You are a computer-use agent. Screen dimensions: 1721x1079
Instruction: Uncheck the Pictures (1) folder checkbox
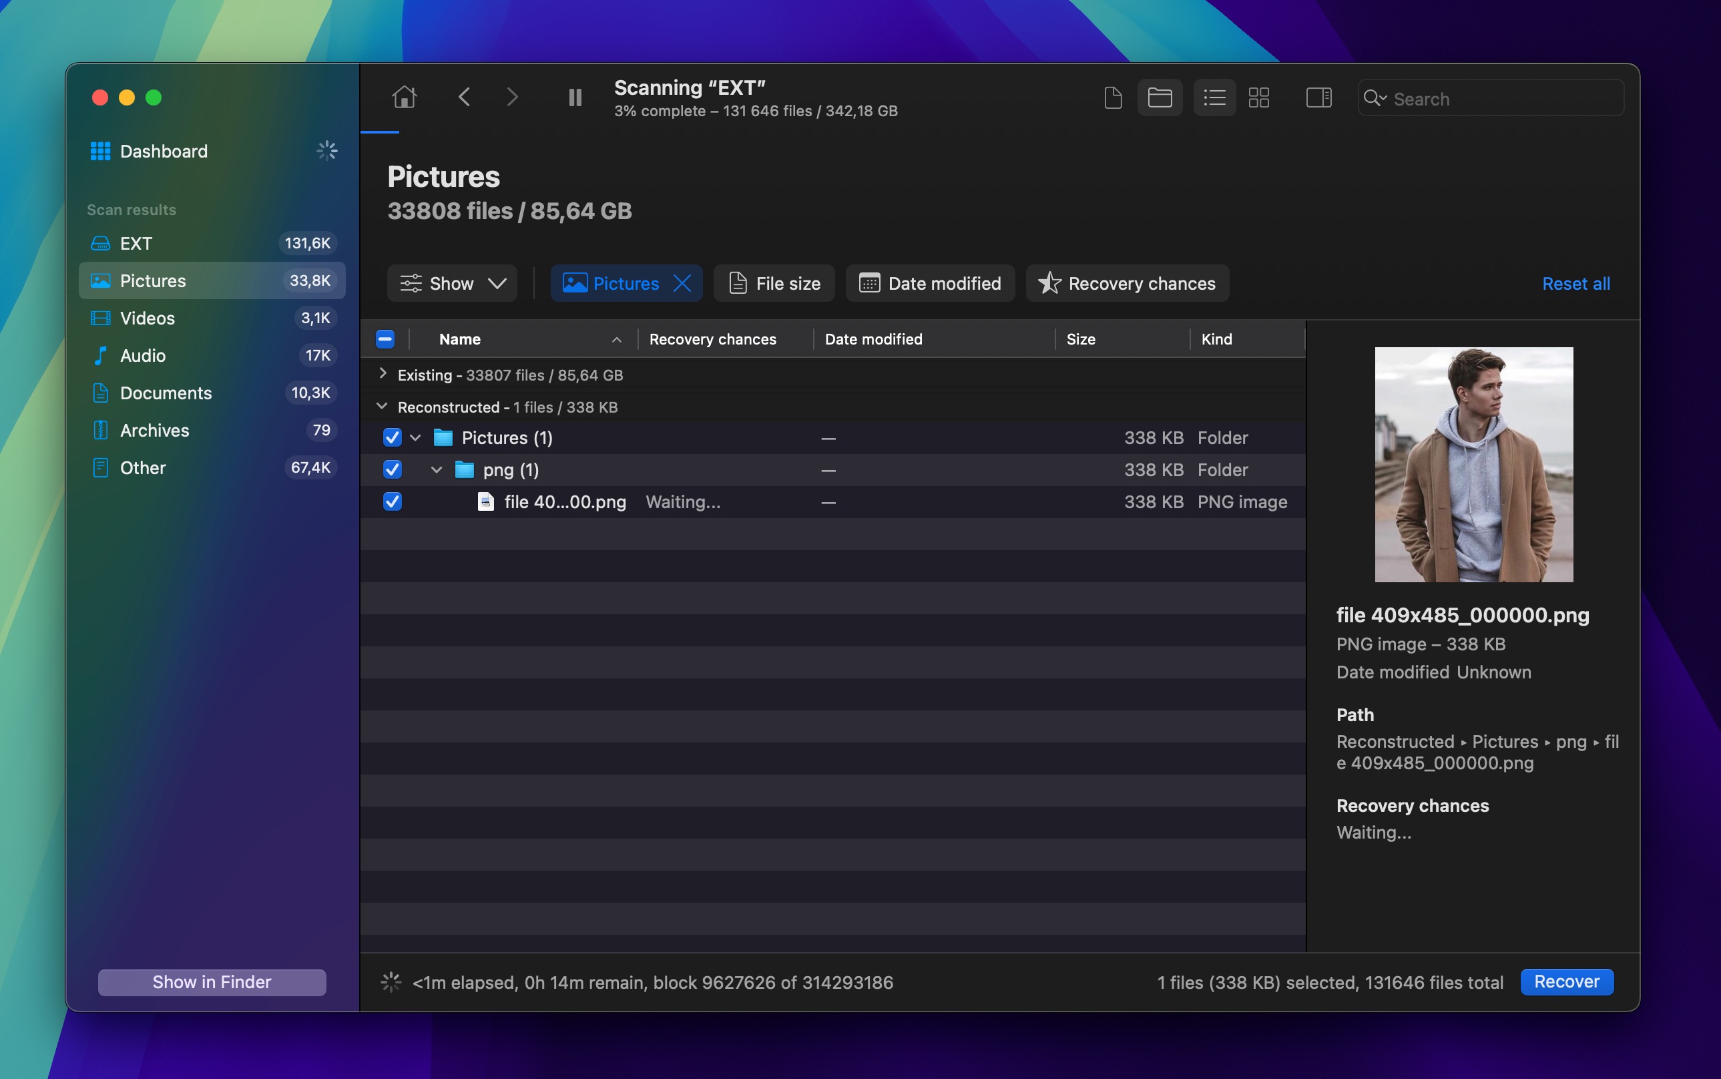click(393, 437)
